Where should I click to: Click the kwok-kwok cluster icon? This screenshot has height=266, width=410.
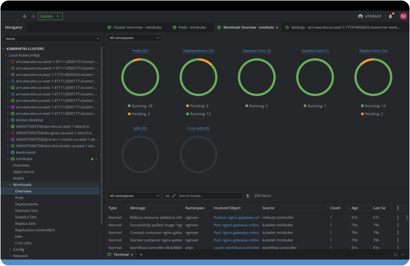13,152
